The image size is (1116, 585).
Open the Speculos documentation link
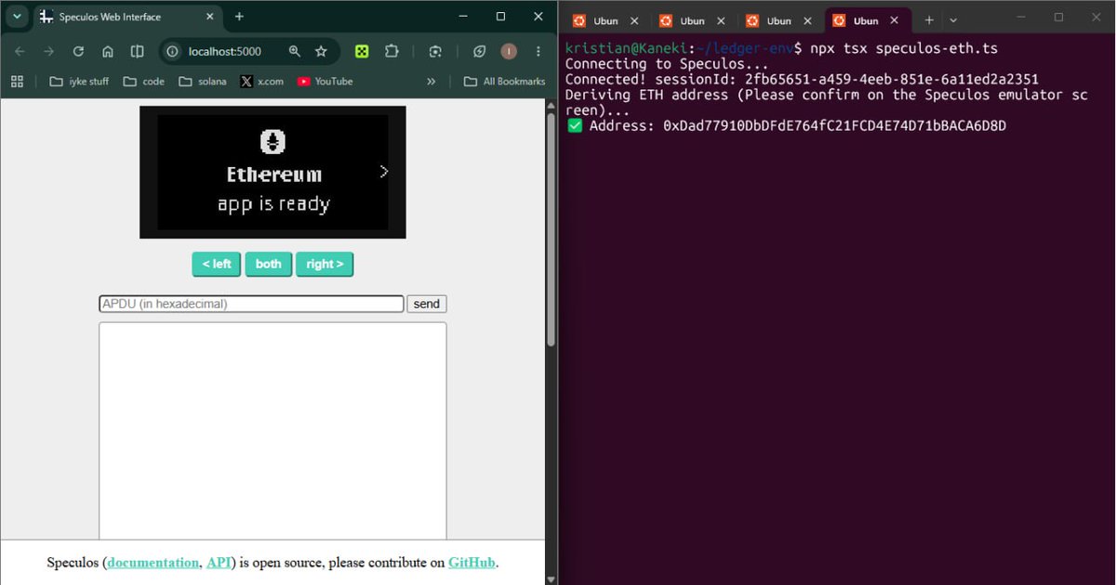click(x=153, y=563)
